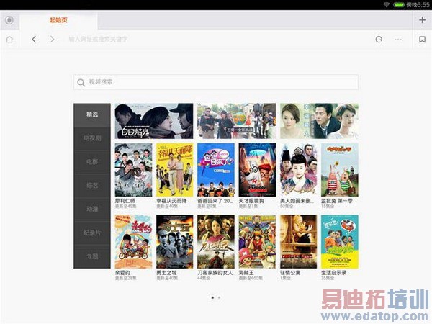Click the 犀利仁师 title text
432x324 pixels.
click(125, 201)
